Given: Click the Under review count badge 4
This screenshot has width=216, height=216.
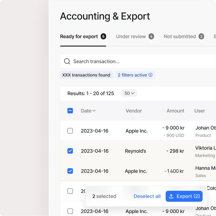Looking at the screenshot, I should [151, 37].
